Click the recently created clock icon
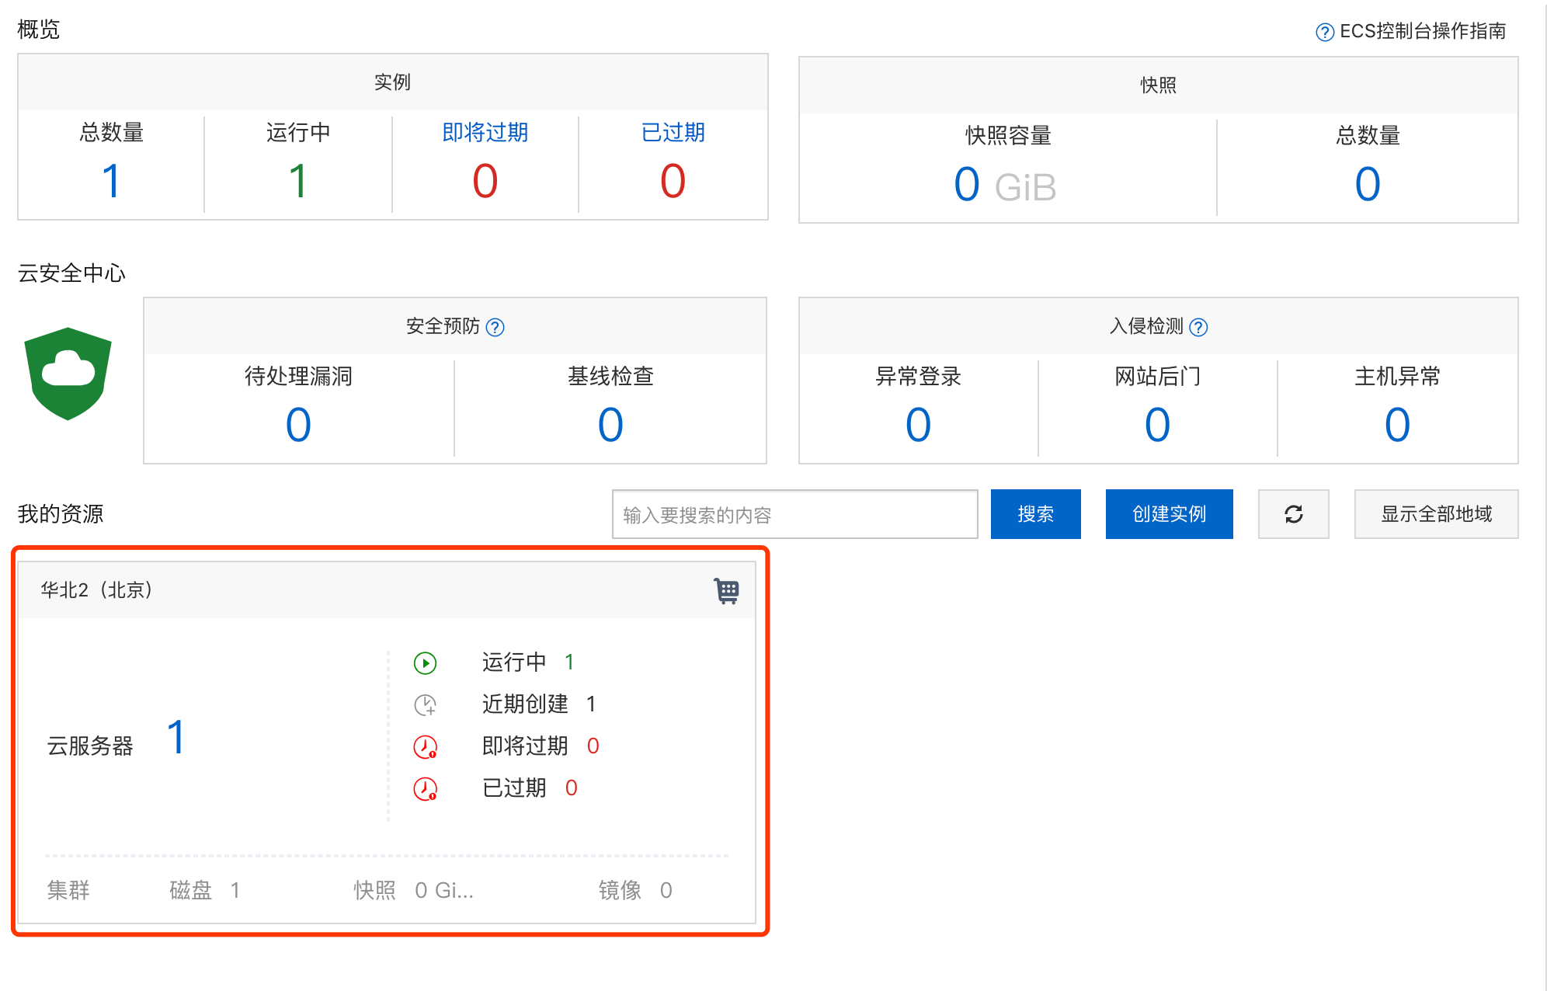Image resolution: width=1547 pixels, height=991 pixels. pyautogui.click(x=425, y=704)
